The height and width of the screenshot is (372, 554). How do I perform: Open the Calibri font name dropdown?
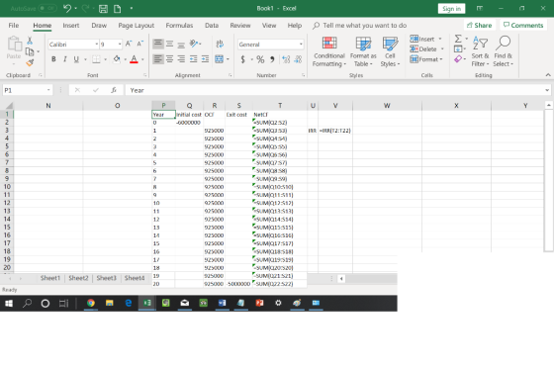click(97, 45)
